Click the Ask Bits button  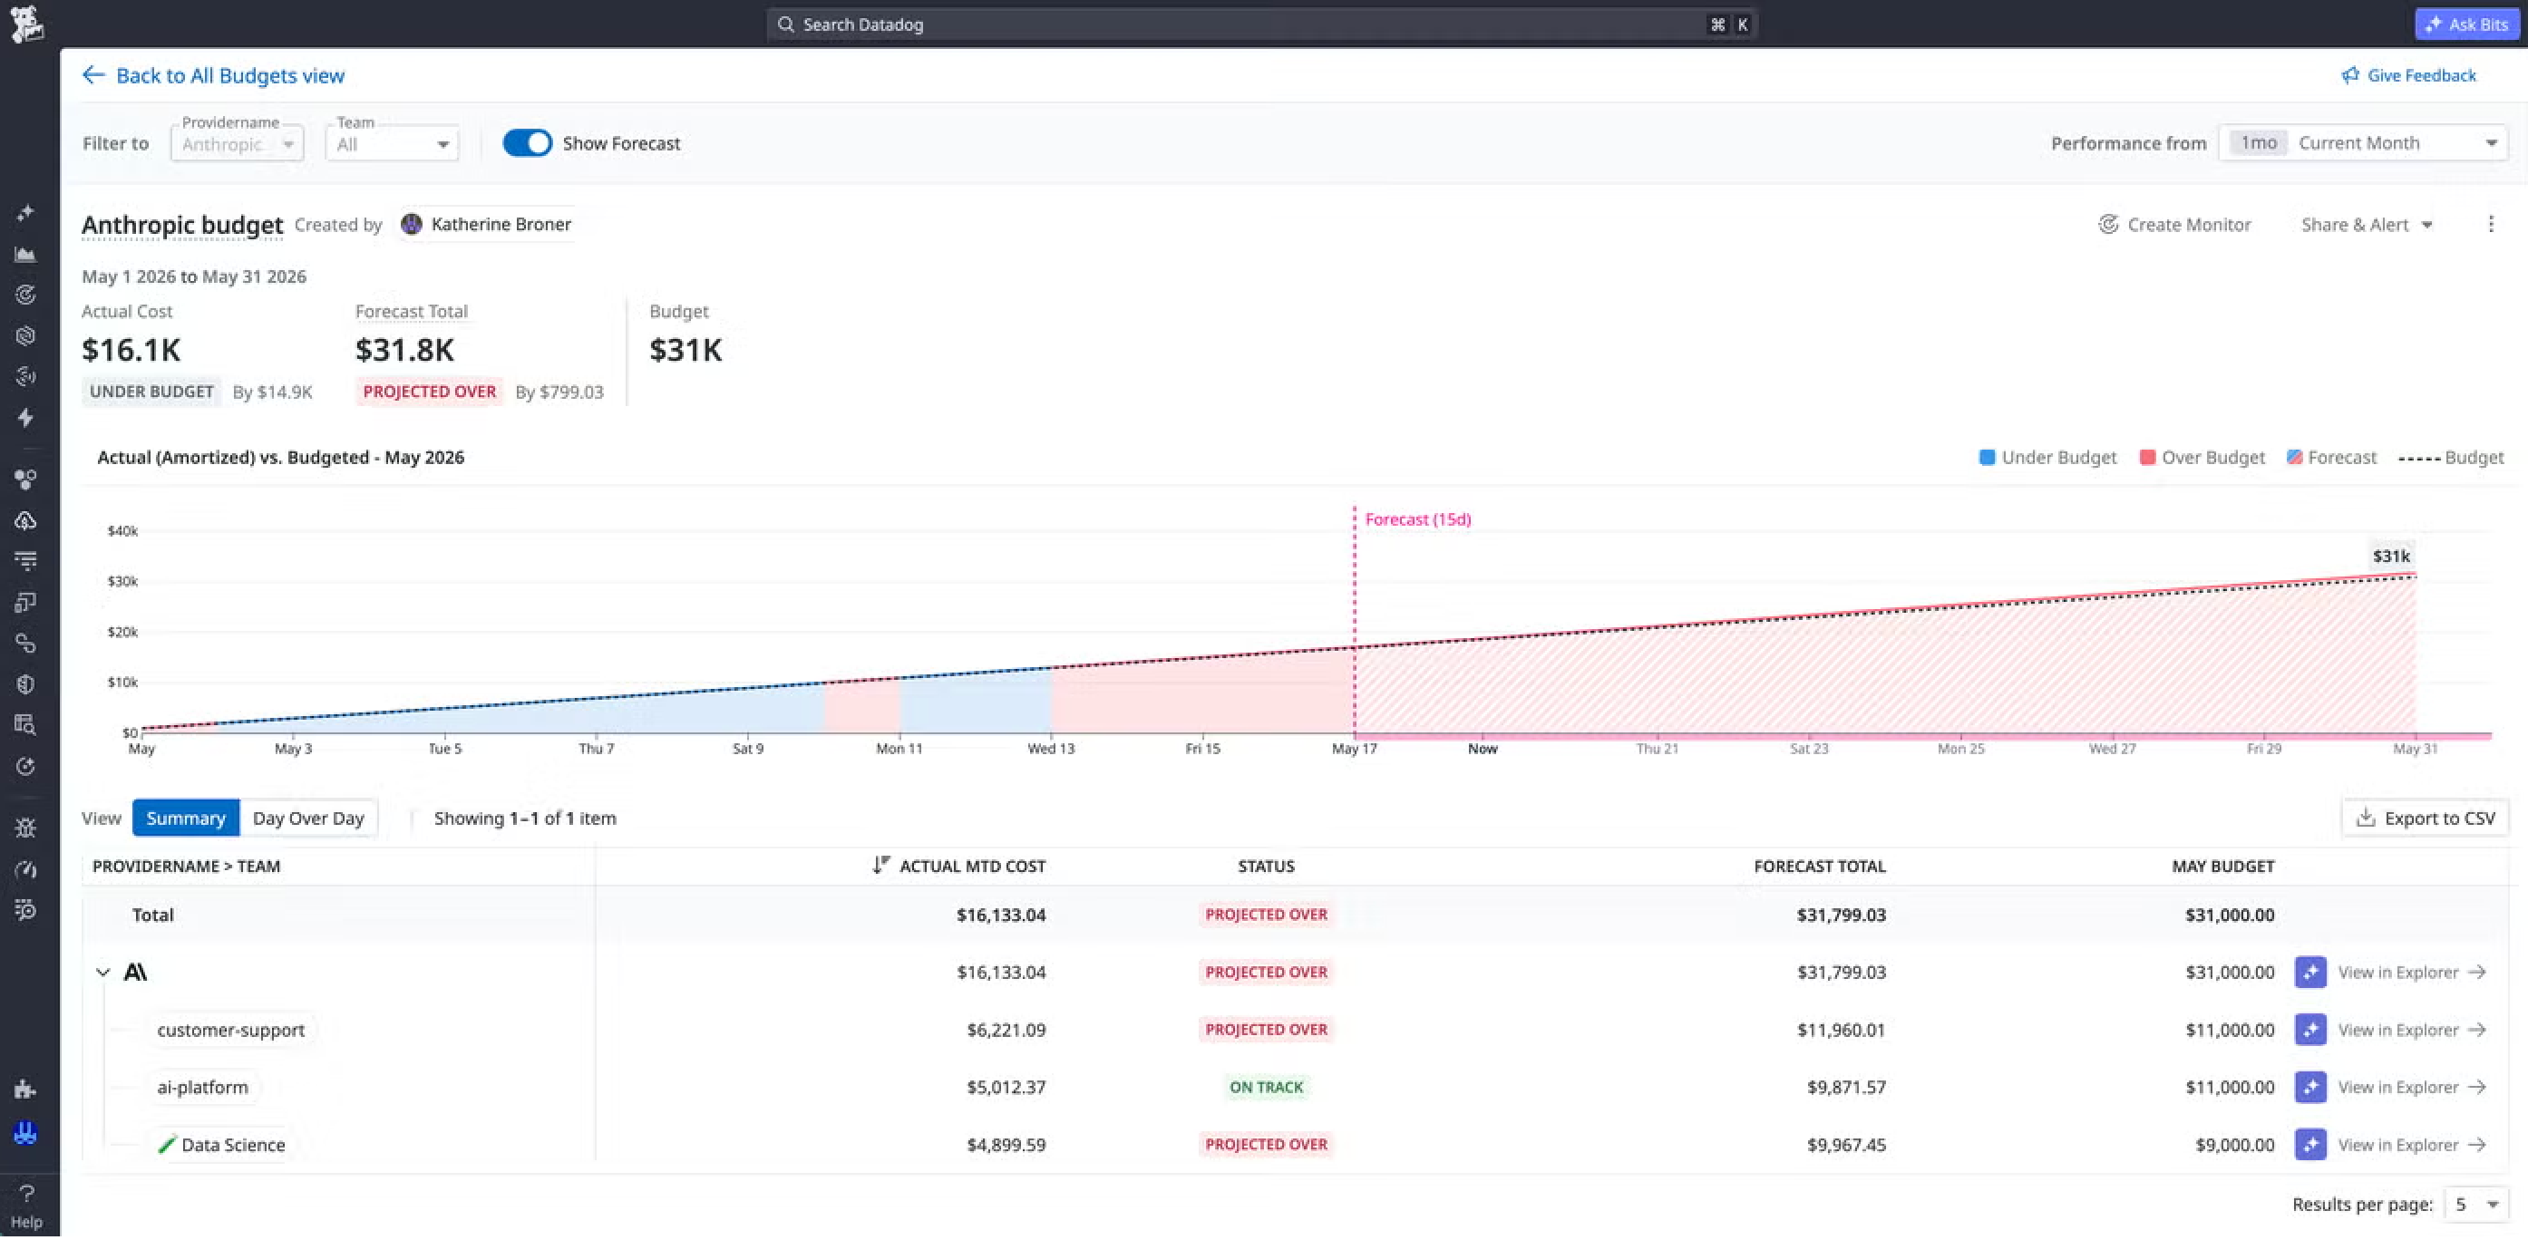(x=2467, y=24)
